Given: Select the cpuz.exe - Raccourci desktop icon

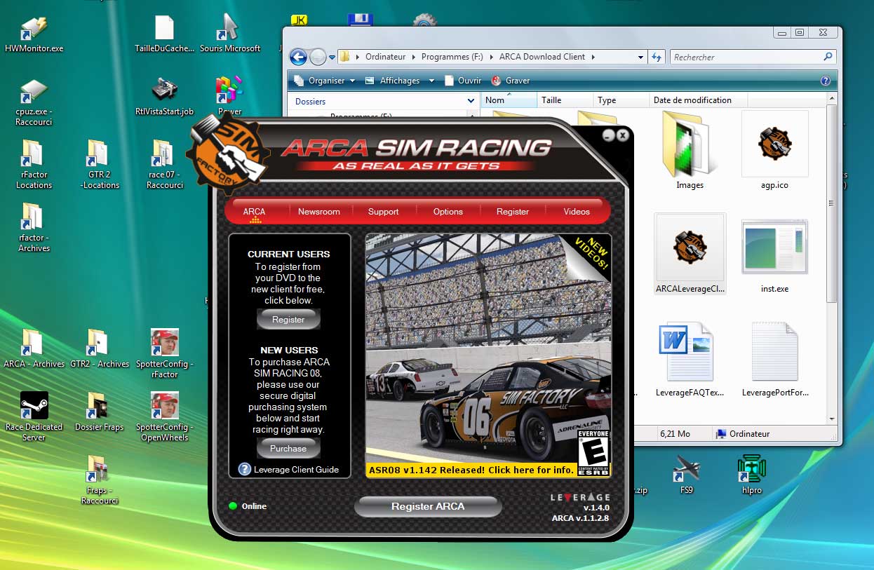Looking at the screenshot, I should pyautogui.click(x=34, y=102).
